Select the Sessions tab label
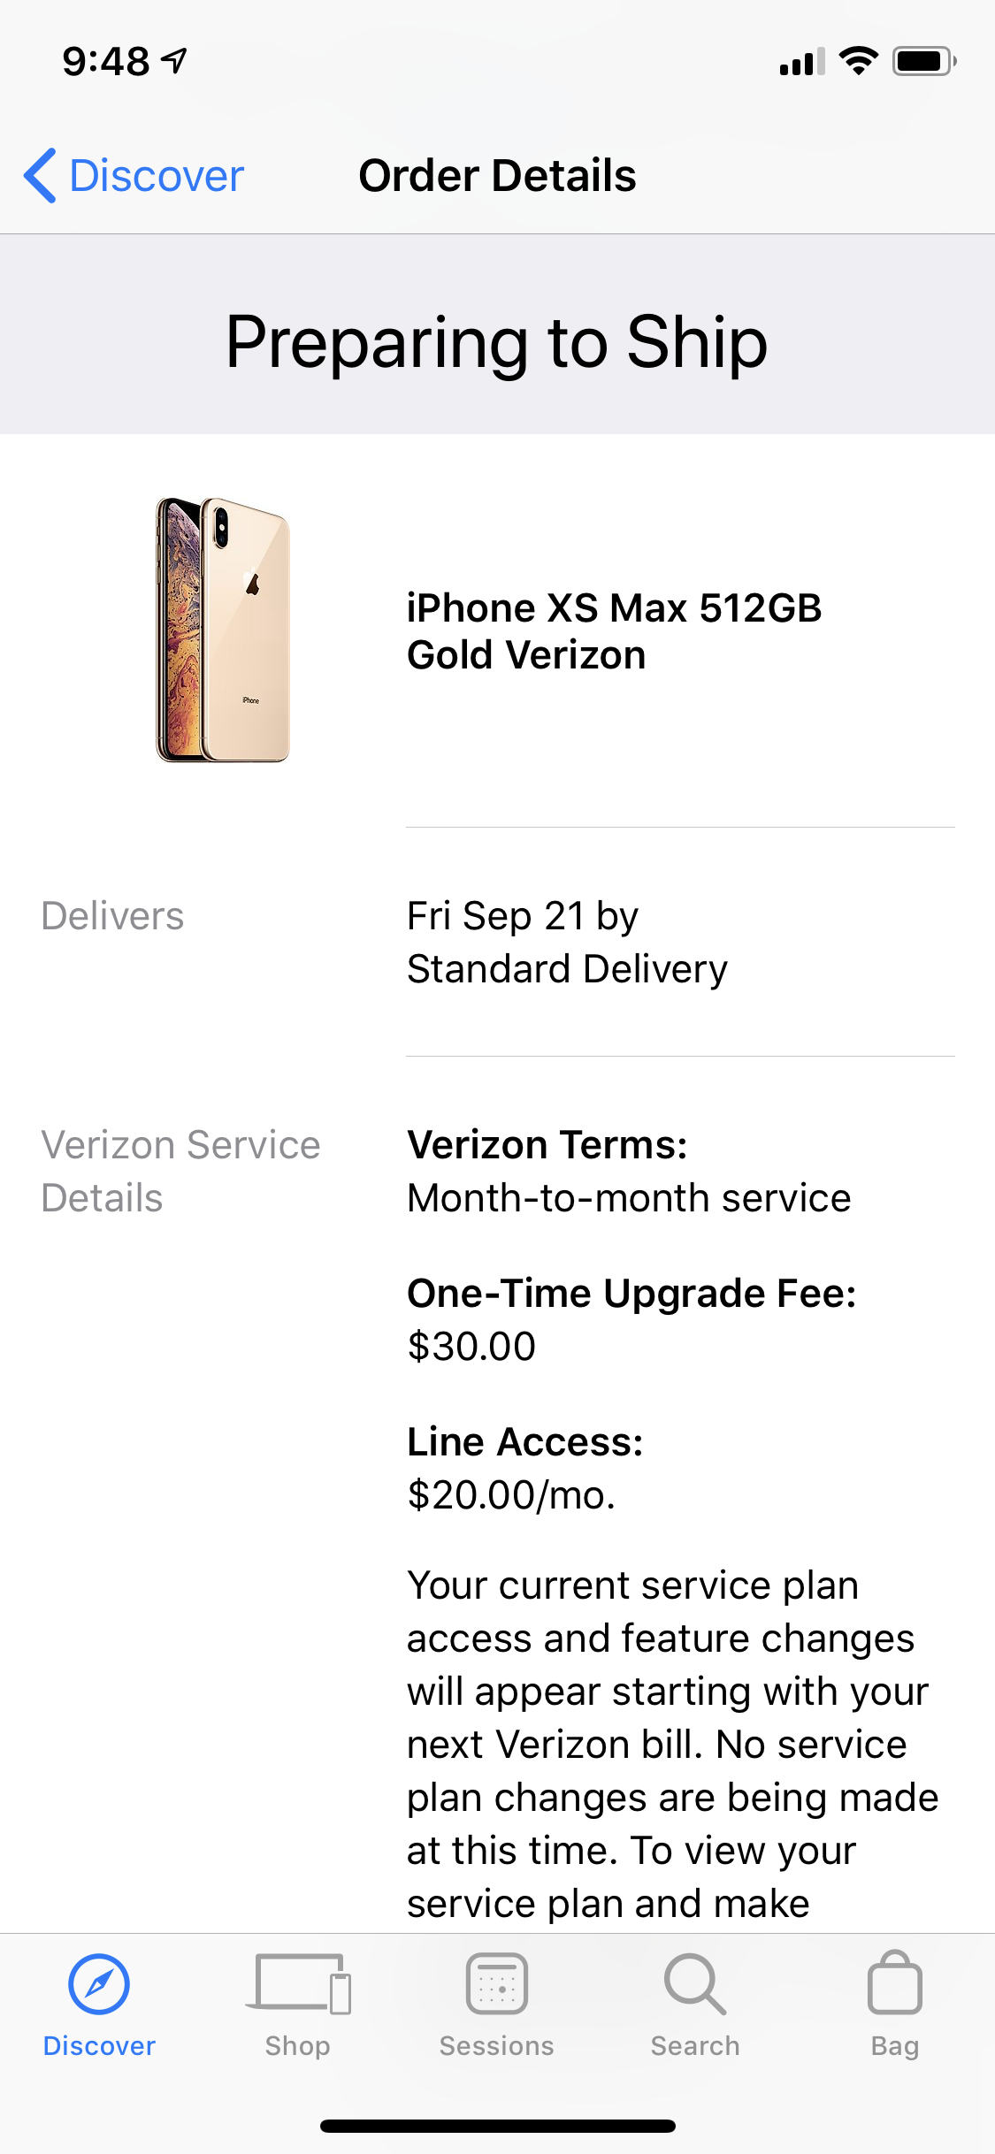The width and height of the screenshot is (995, 2154). pos(497,2046)
